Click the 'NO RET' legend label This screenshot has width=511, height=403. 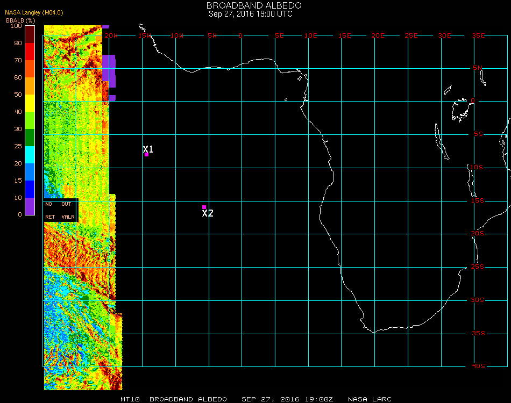(x=50, y=210)
